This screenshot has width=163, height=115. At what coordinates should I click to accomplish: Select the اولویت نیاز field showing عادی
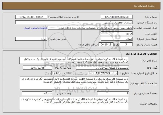point(117,34)
